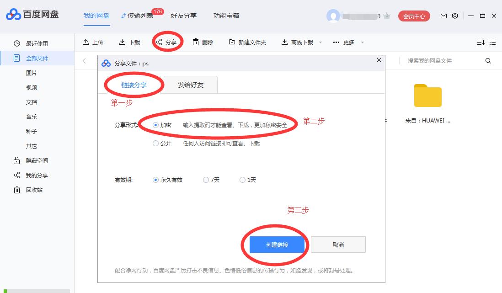
Task: Click the 离线下载 offline download icon
Action: click(284, 42)
